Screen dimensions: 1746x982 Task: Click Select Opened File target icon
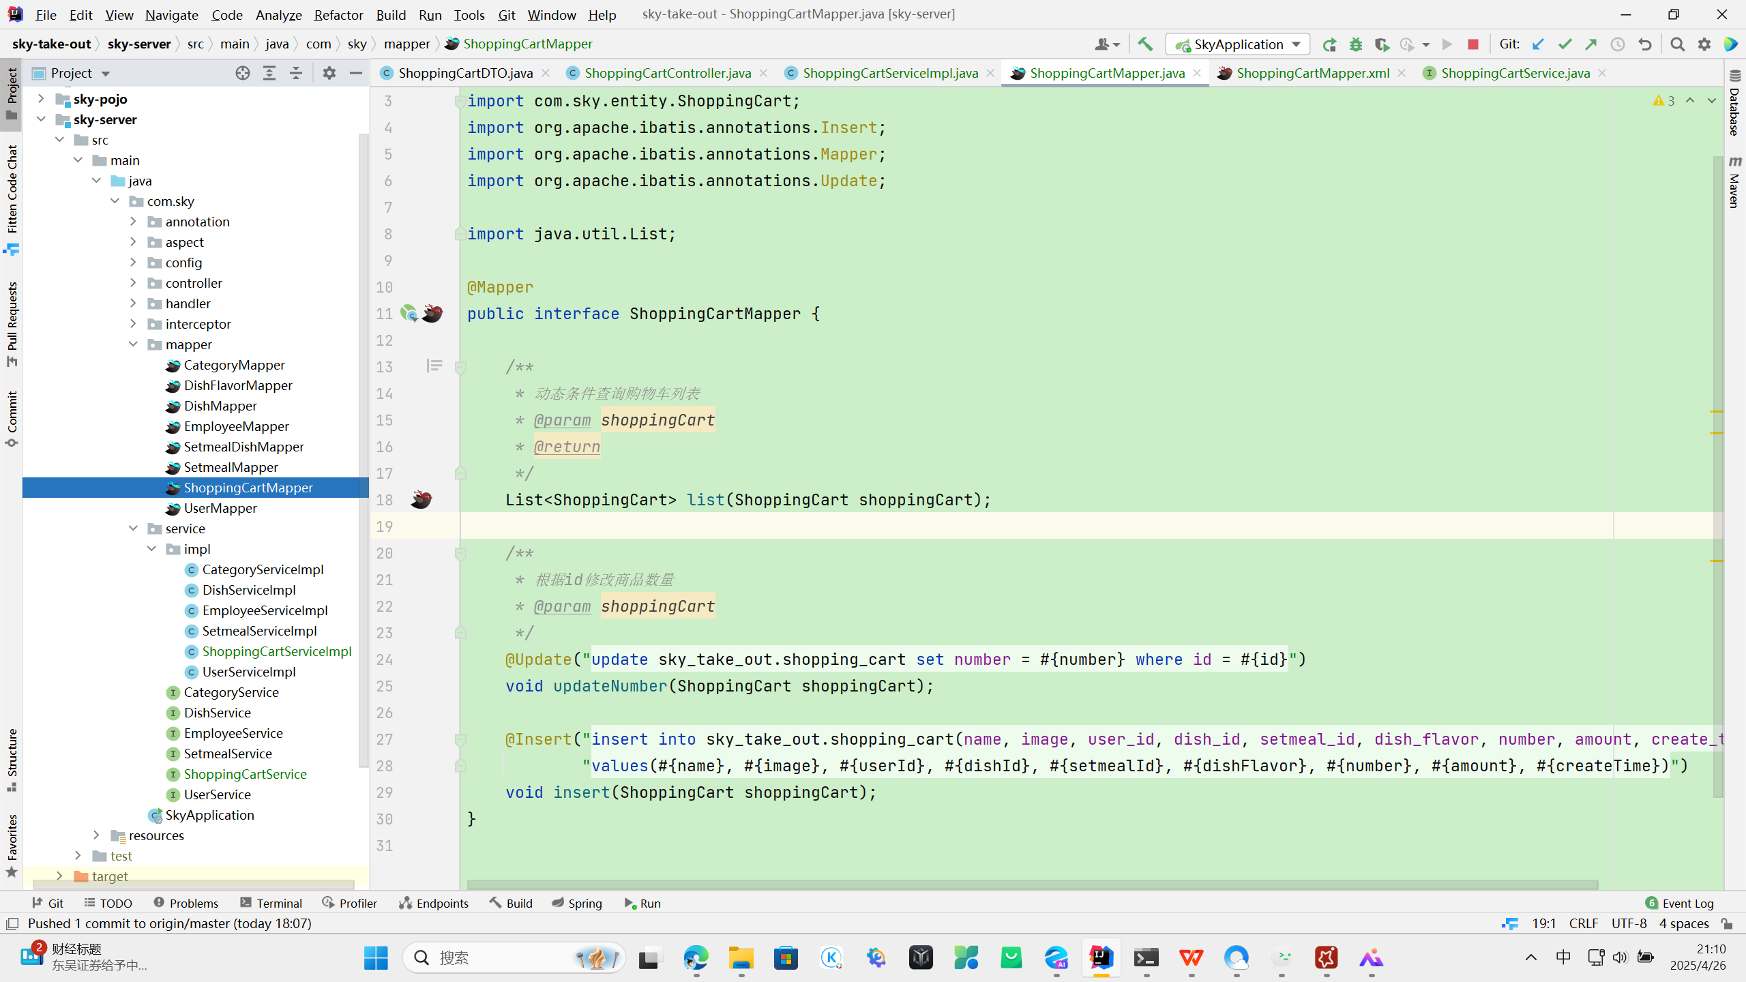click(x=242, y=73)
